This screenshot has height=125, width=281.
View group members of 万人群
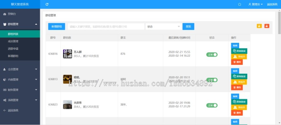click(239, 57)
